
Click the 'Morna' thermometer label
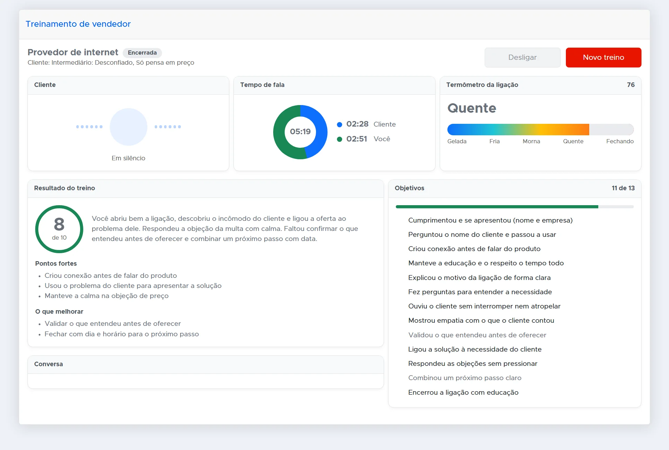[531, 141]
